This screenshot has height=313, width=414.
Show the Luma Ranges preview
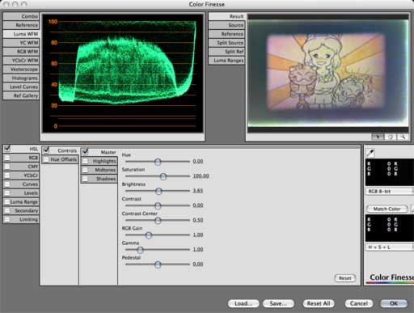pos(226,61)
